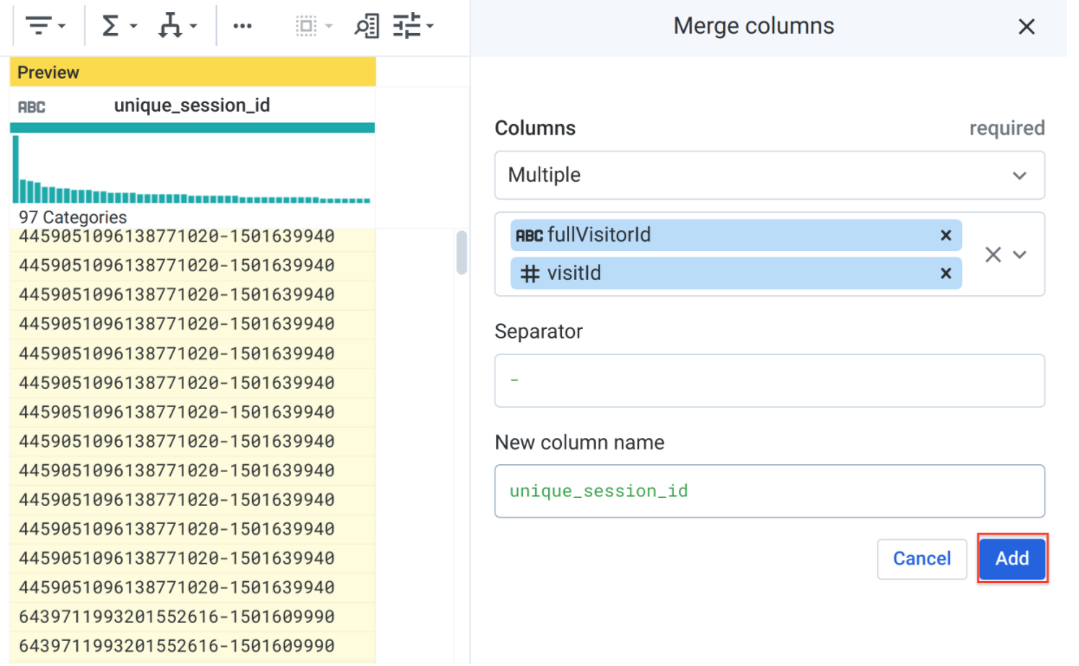Image resolution: width=1079 pixels, height=666 pixels.
Task: Click inside the Separator input field
Action: click(769, 380)
